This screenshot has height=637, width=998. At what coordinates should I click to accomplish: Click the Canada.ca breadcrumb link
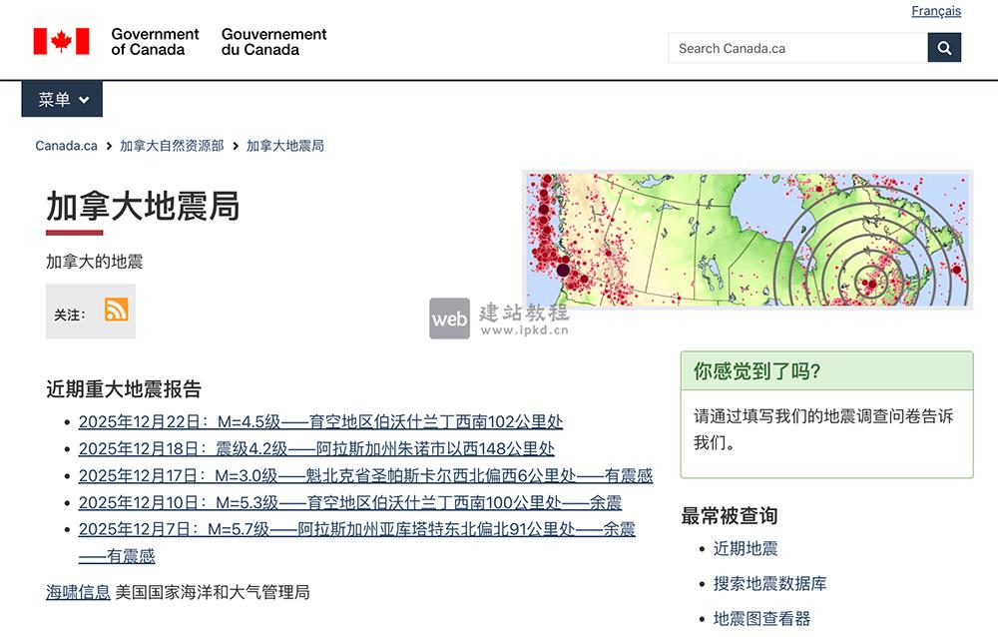pyautogui.click(x=65, y=145)
